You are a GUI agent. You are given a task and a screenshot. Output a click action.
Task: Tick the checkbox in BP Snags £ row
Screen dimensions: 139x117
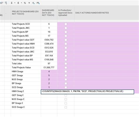(66, 103)
